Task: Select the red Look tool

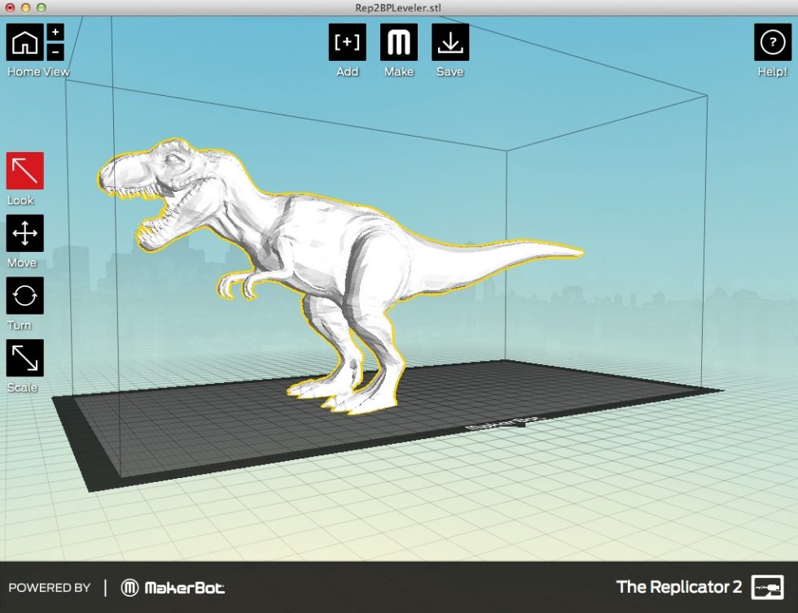Action: pyautogui.click(x=25, y=171)
